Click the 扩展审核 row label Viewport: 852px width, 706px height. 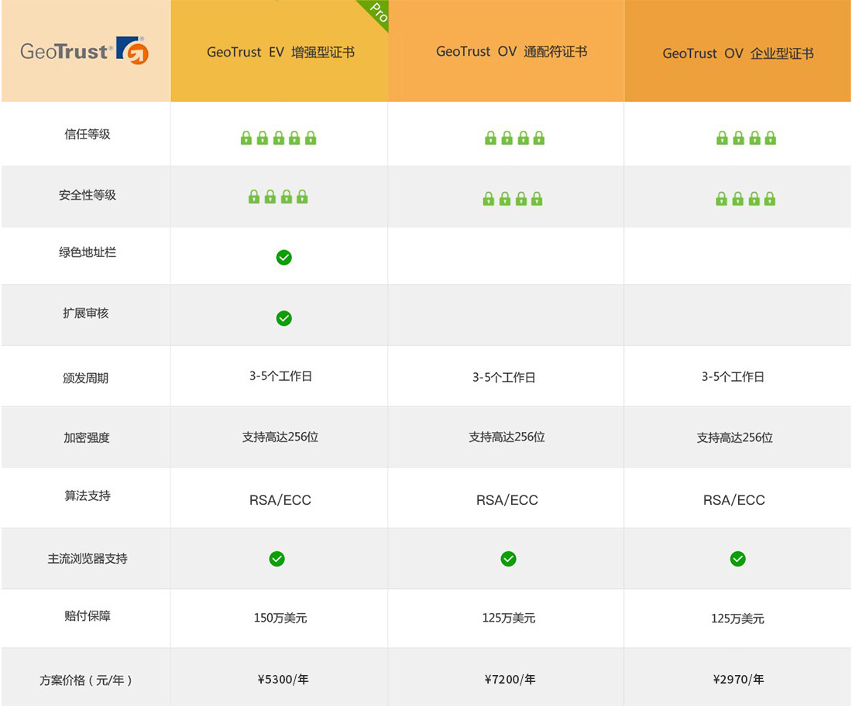point(86,314)
